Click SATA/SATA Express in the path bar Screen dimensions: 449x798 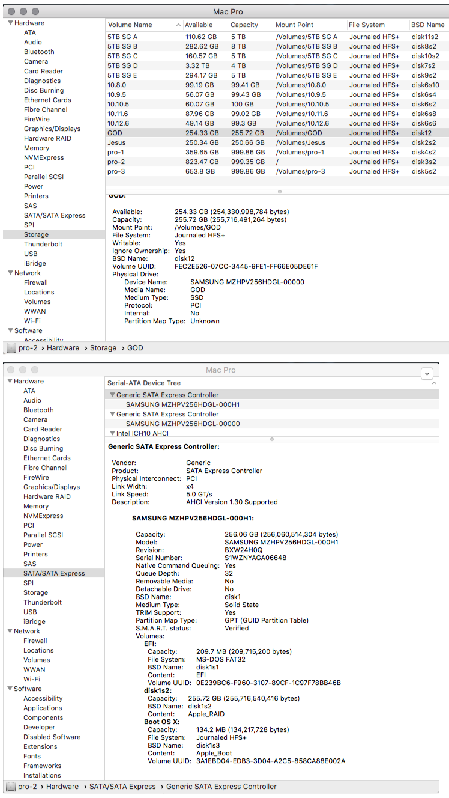click(122, 787)
